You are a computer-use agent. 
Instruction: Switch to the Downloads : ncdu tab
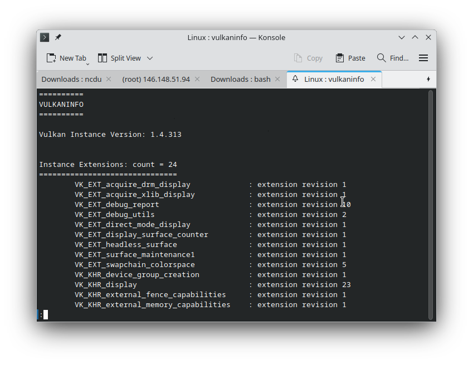(x=71, y=79)
